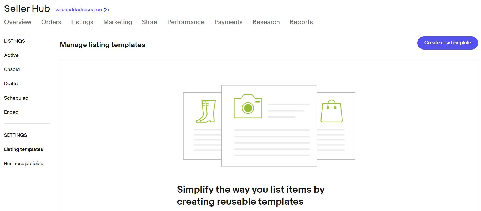The image size is (481, 211).
Task: Select the Listings tab
Action: pyautogui.click(x=82, y=22)
